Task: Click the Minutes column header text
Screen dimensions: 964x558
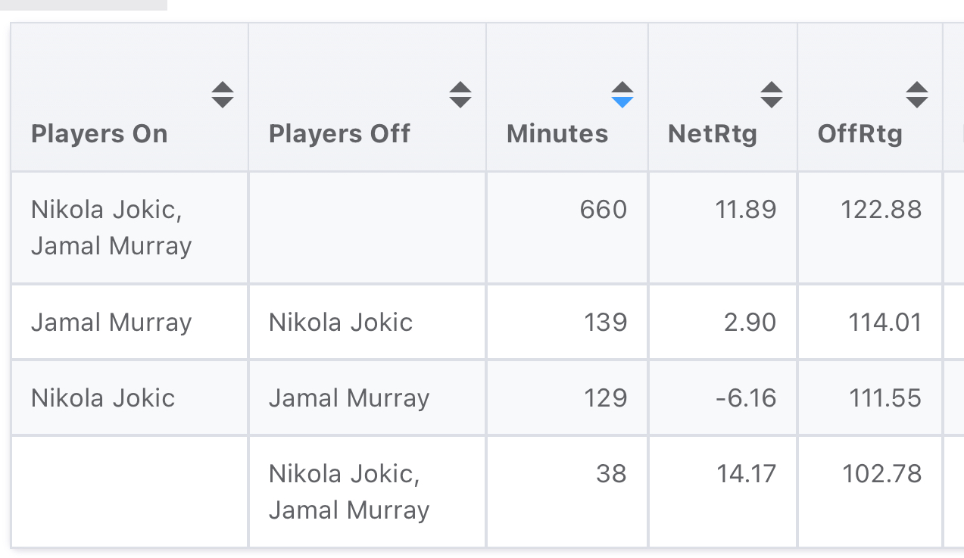Action: point(557,134)
